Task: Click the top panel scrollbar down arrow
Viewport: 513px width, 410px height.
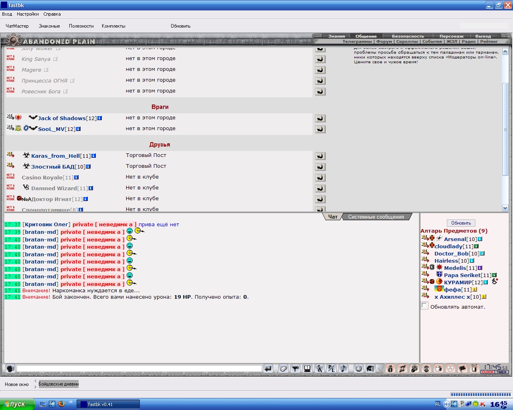Action: tap(505, 208)
